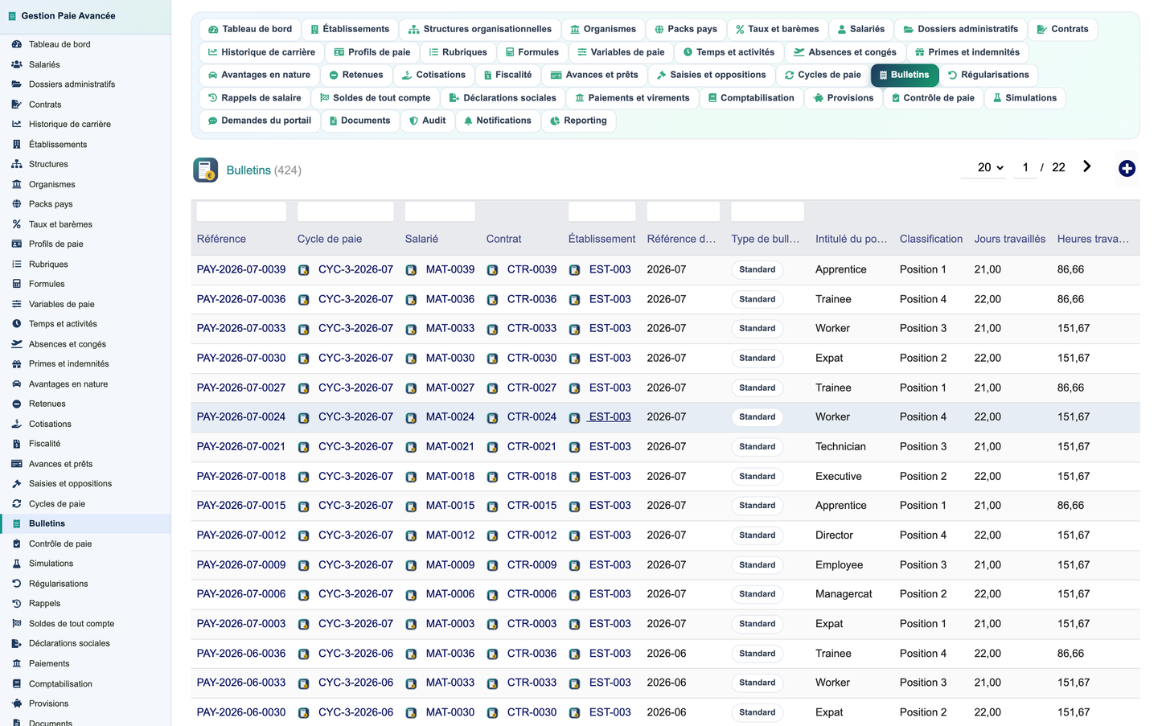Click the Établissements building icon in sidebar

point(17,144)
